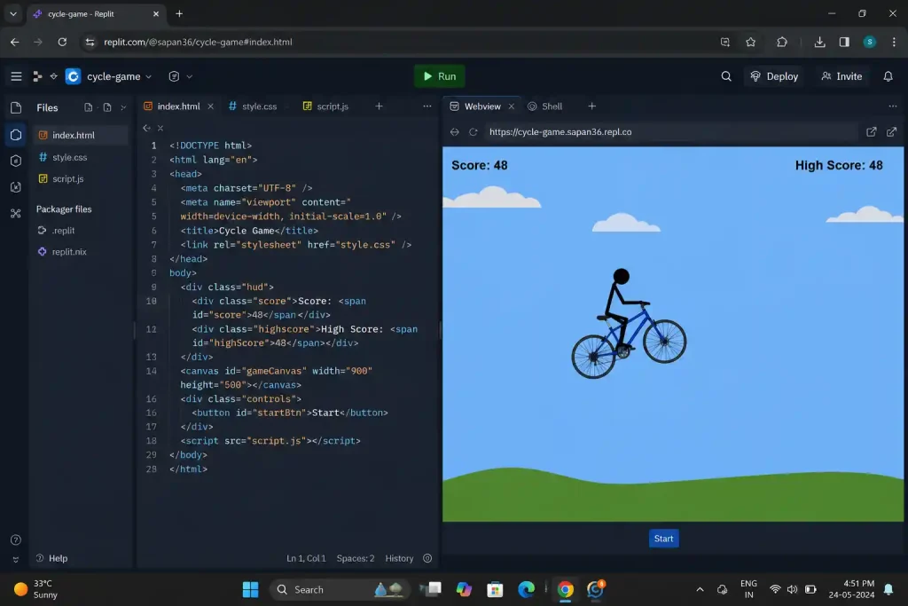This screenshot has height=606, width=908.
Task: Open the Deploy panel
Action: point(773,76)
